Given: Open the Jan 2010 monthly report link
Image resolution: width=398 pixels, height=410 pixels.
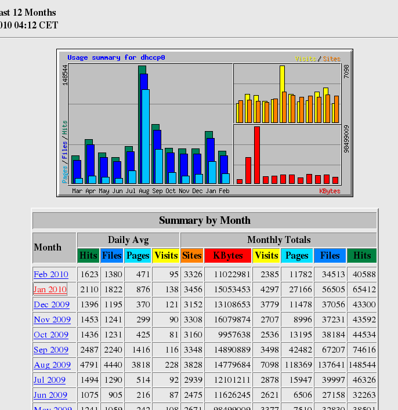Looking at the screenshot, I should [50, 289].
